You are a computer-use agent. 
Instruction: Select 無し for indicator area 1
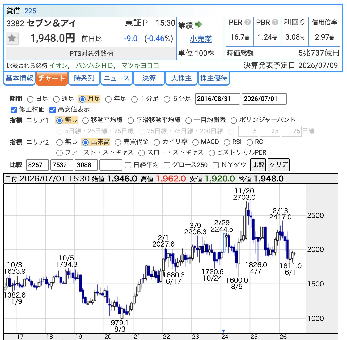[60, 121]
